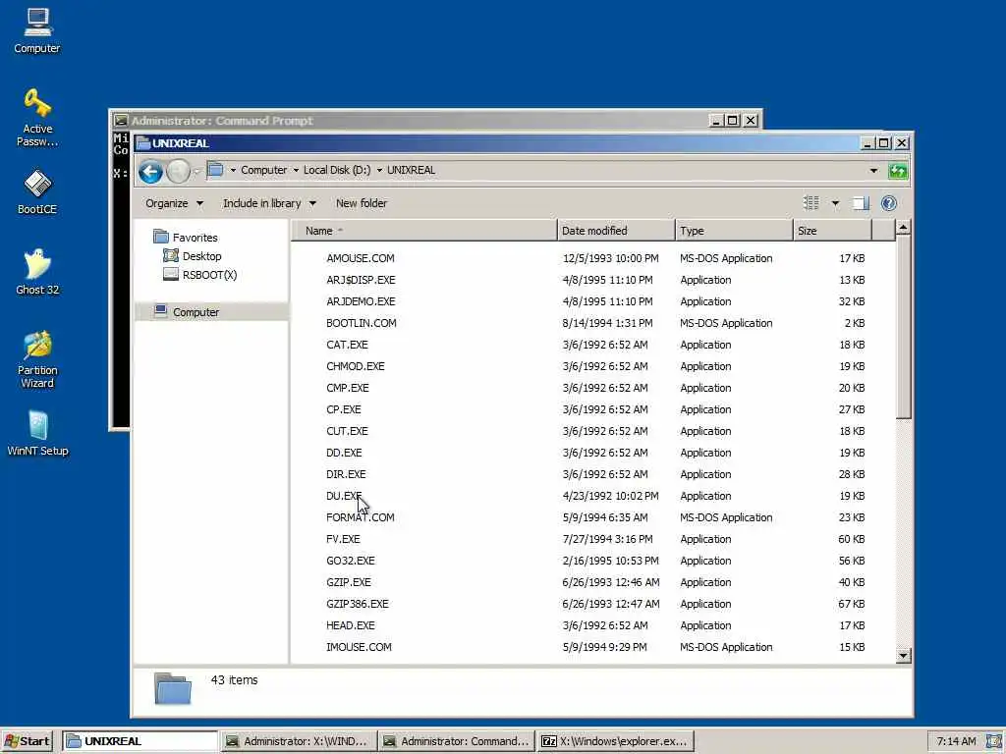Viewport: 1006px width, 754px height.
Task: Expand the arrow before Local Disk (D:)
Action: pyautogui.click(x=296, y=171)
